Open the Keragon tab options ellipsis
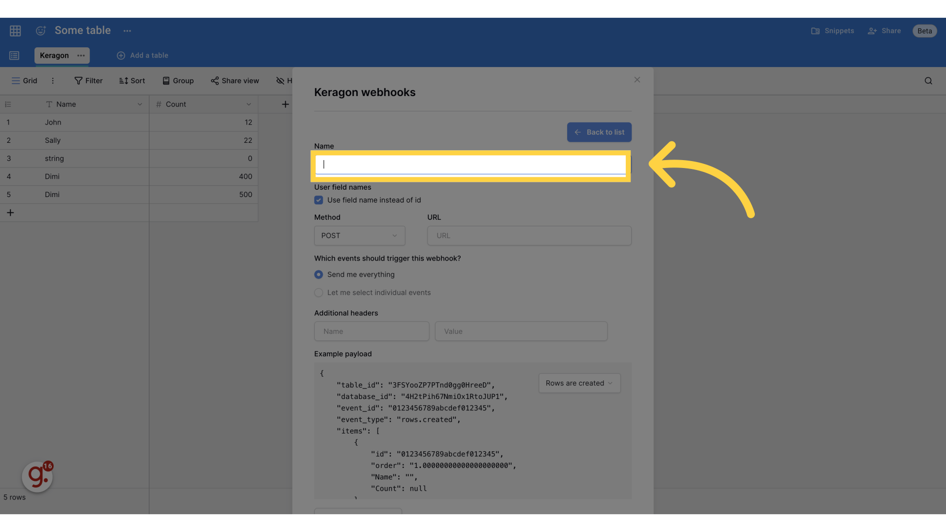This screenshot has height=532, width=946. tap(81, 55)
